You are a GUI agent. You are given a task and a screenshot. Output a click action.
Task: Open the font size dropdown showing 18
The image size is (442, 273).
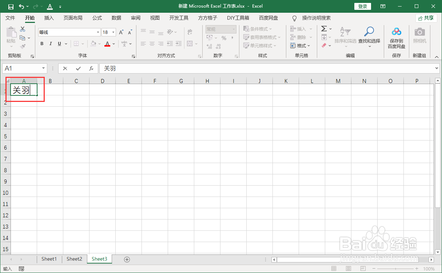point(114,32)
